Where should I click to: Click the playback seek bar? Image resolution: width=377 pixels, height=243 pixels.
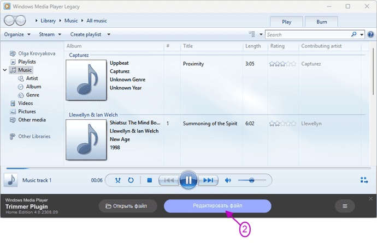pos(188,168)
